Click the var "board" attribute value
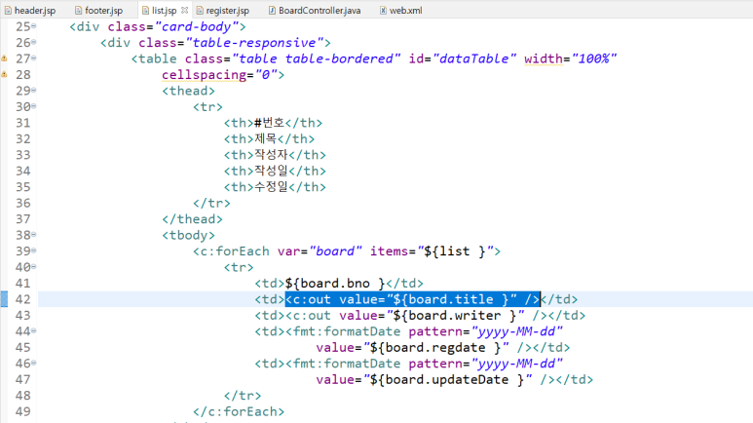This screenshot has height=423, width=753. pyautogui.click(x=335, y=250)
